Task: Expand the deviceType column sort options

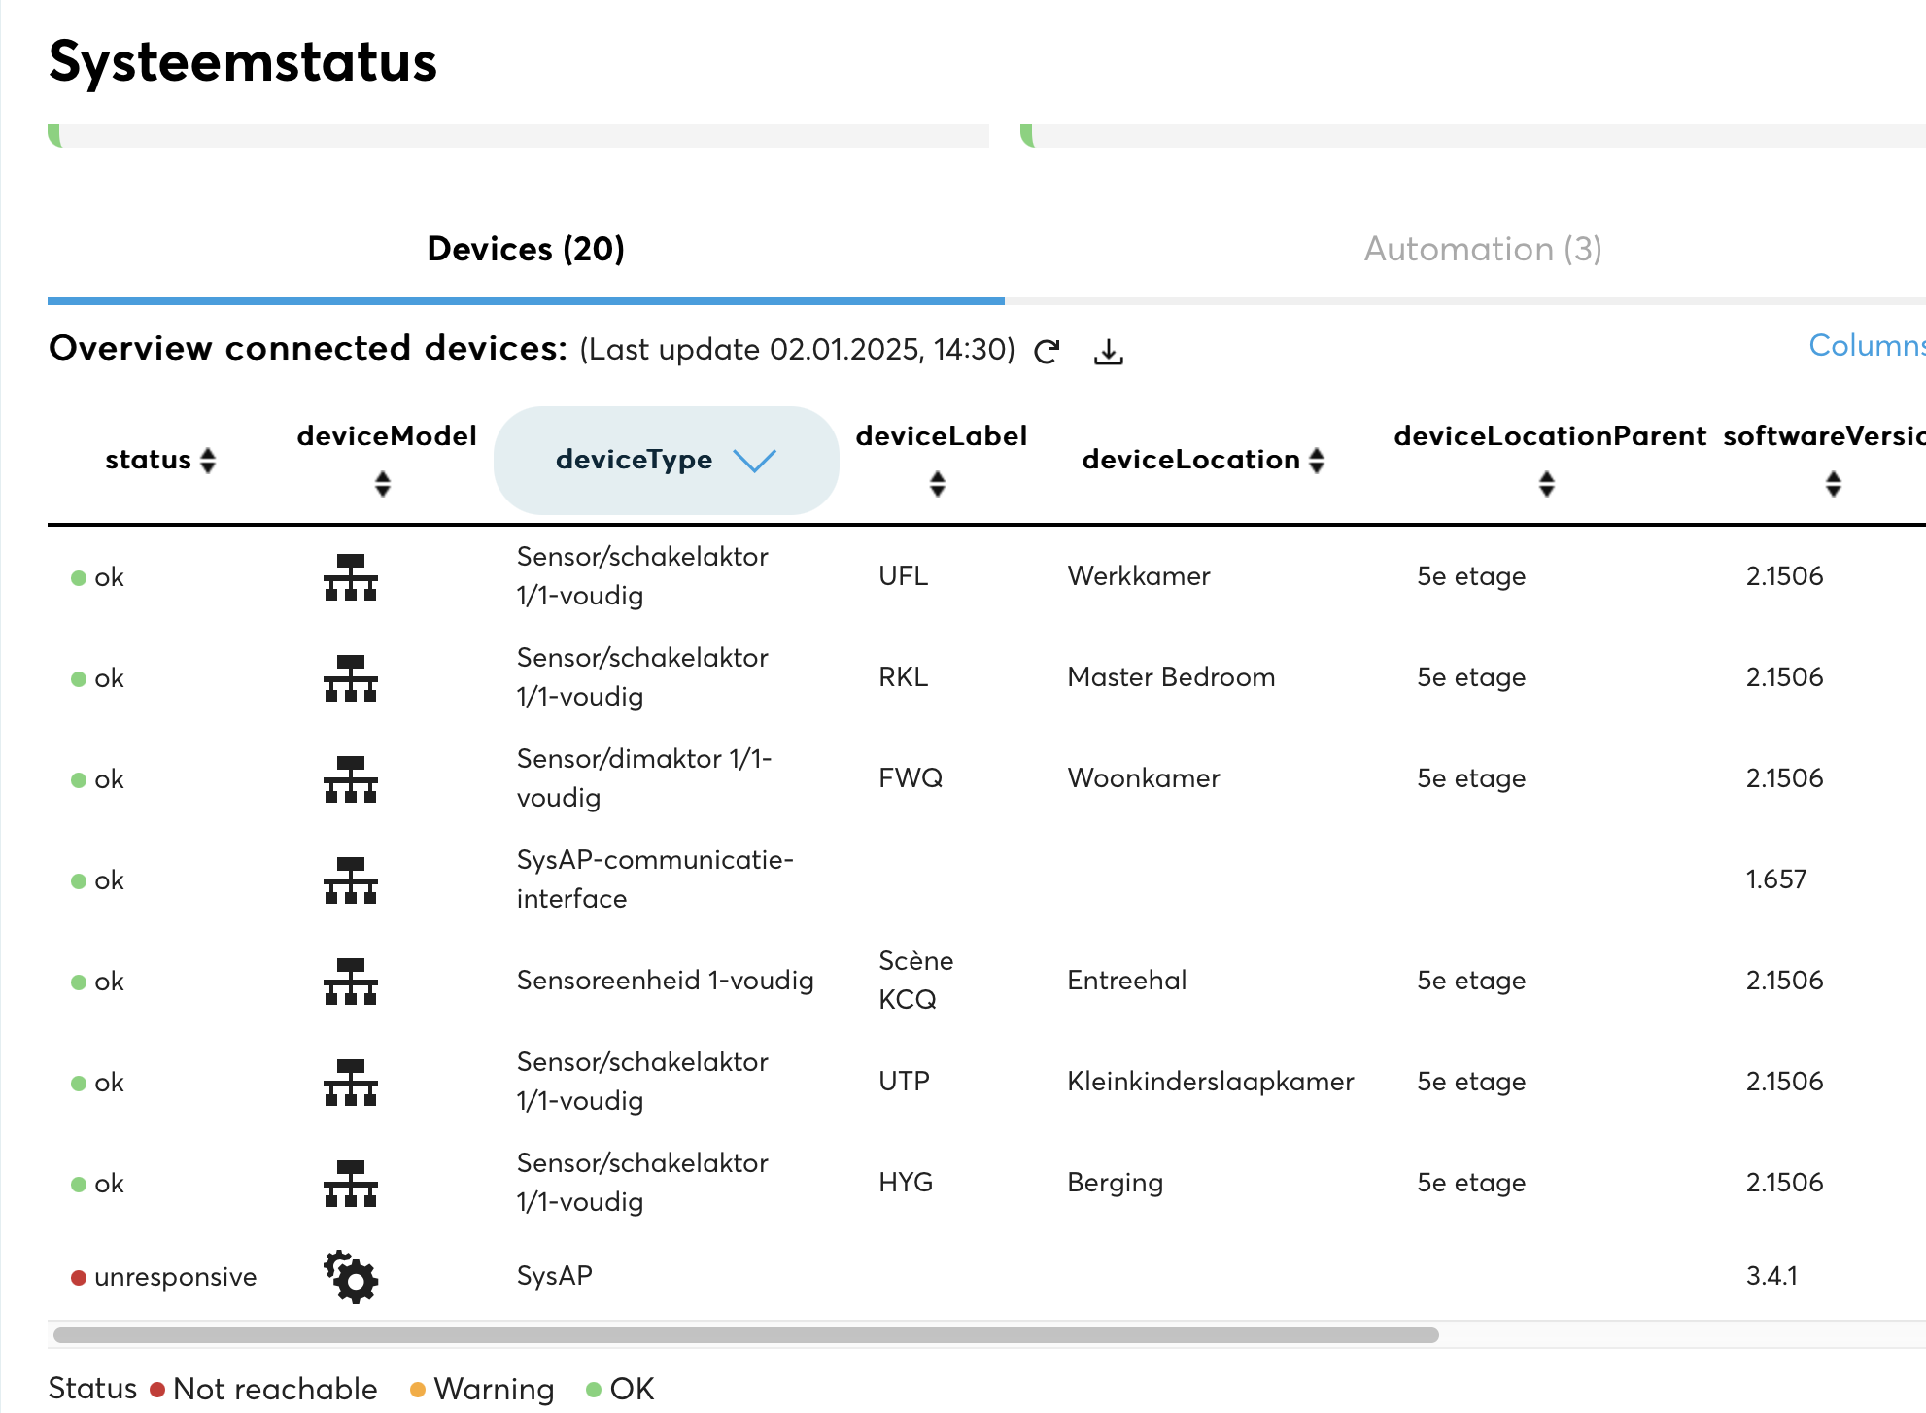Action: 754,461
